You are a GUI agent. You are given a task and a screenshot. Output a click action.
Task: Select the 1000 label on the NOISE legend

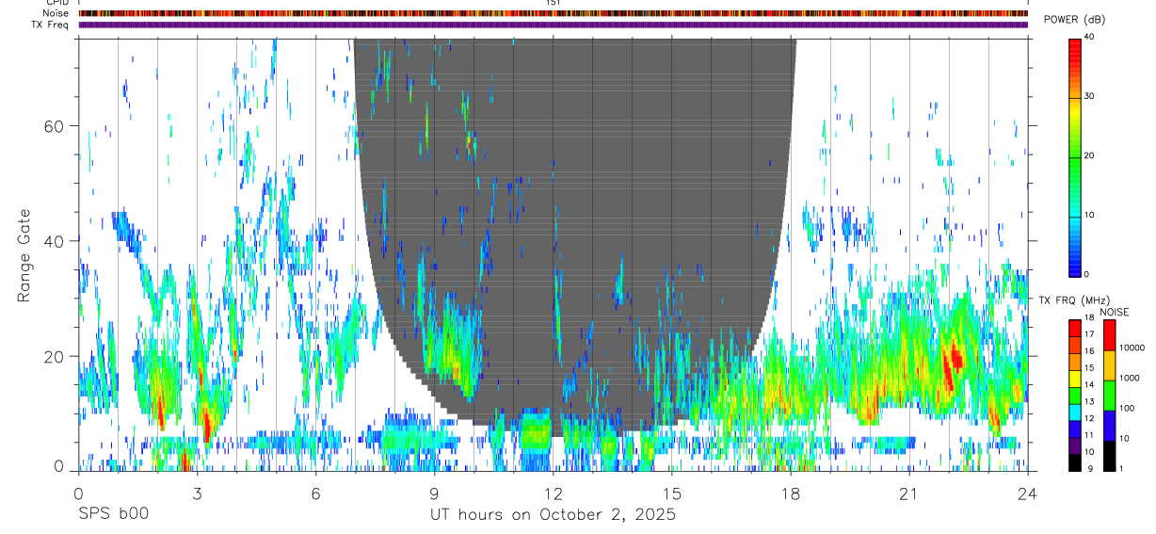[1129, 378]
